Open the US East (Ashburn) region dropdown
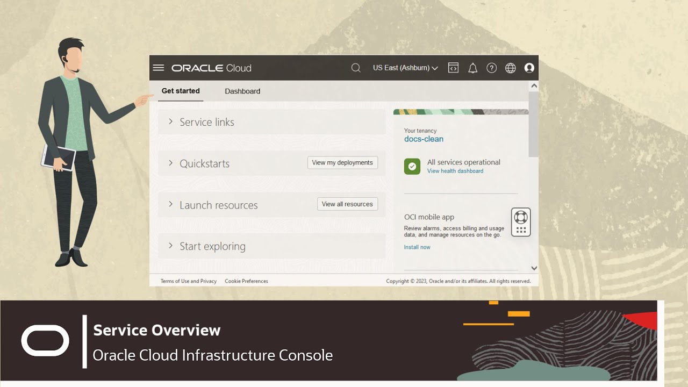The height and width of the screenshot is (387, 688). pyautogui.click(x=405, y=68)
